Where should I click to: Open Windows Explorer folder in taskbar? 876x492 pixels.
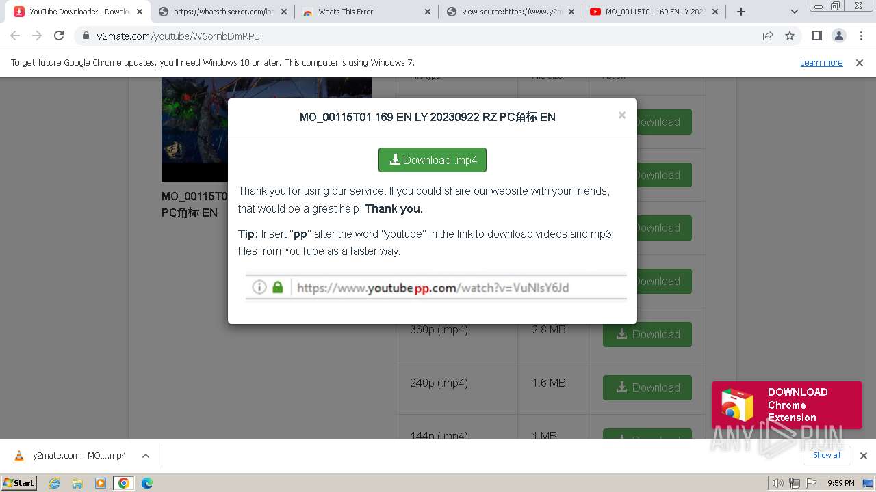(77, 483)
